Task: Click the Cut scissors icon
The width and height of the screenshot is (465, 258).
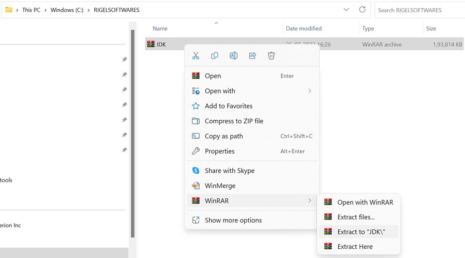Action: [196, 56]
